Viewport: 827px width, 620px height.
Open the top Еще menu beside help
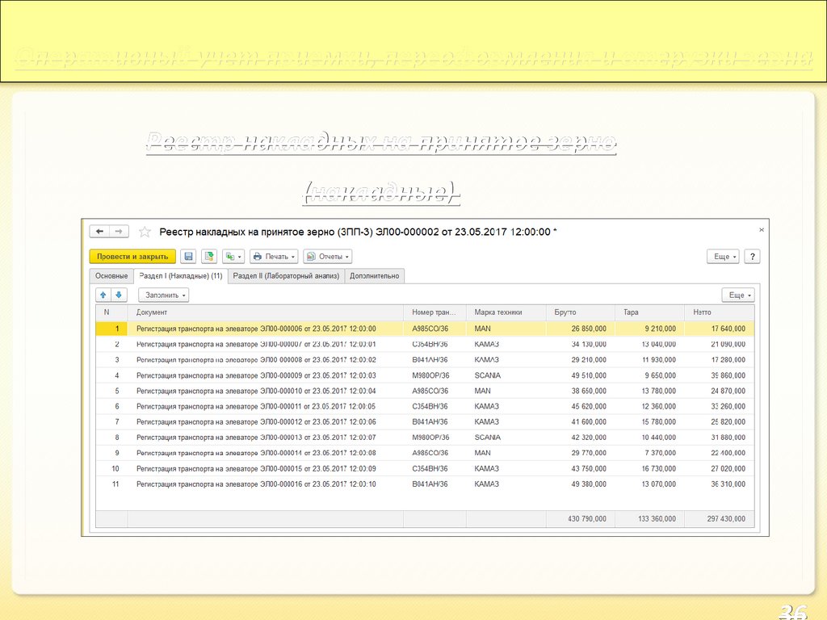[x=723, y=257]
